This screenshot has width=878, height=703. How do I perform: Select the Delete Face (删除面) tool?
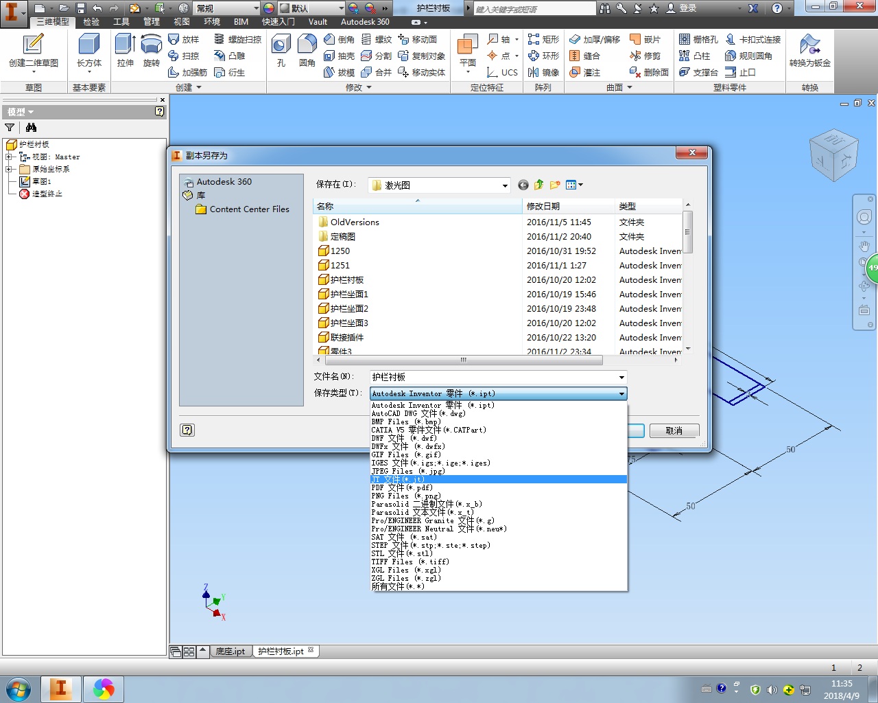[x=648, y=72]
